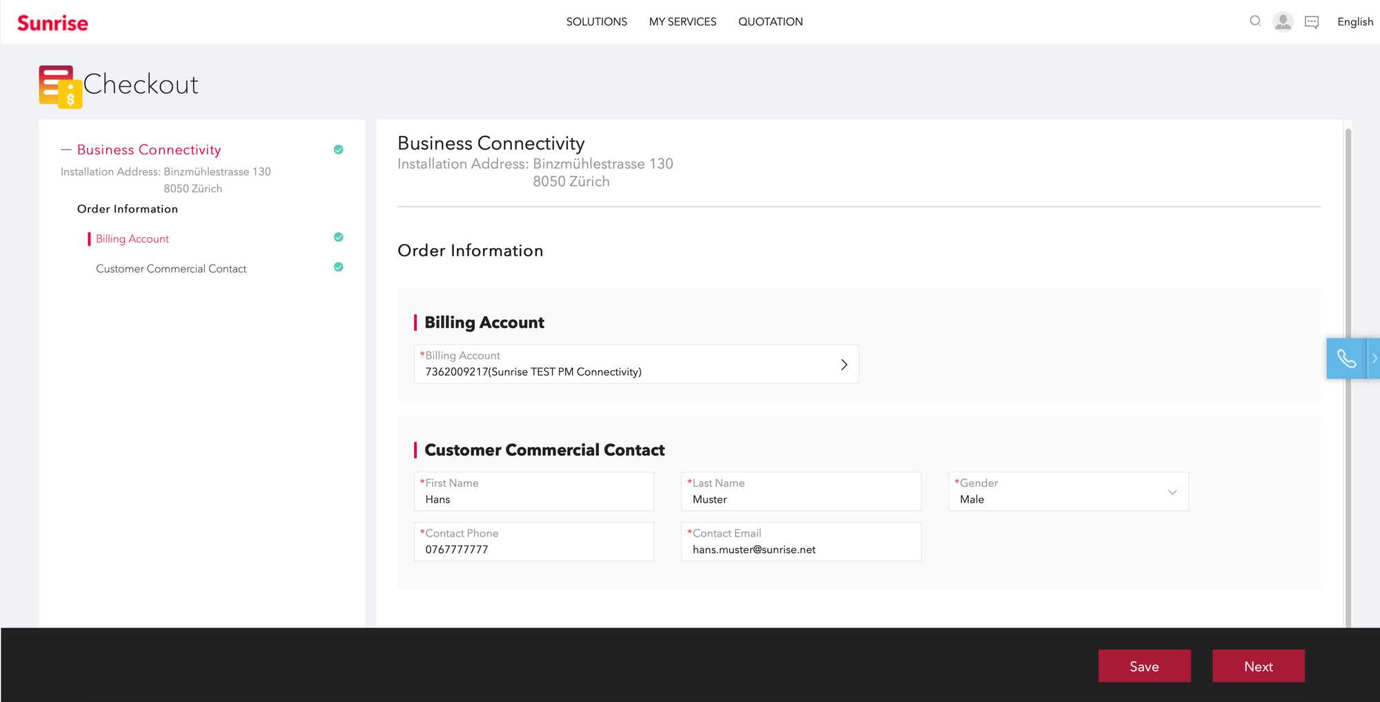
Task: Click the Last Name field
Action: [801, 492]
